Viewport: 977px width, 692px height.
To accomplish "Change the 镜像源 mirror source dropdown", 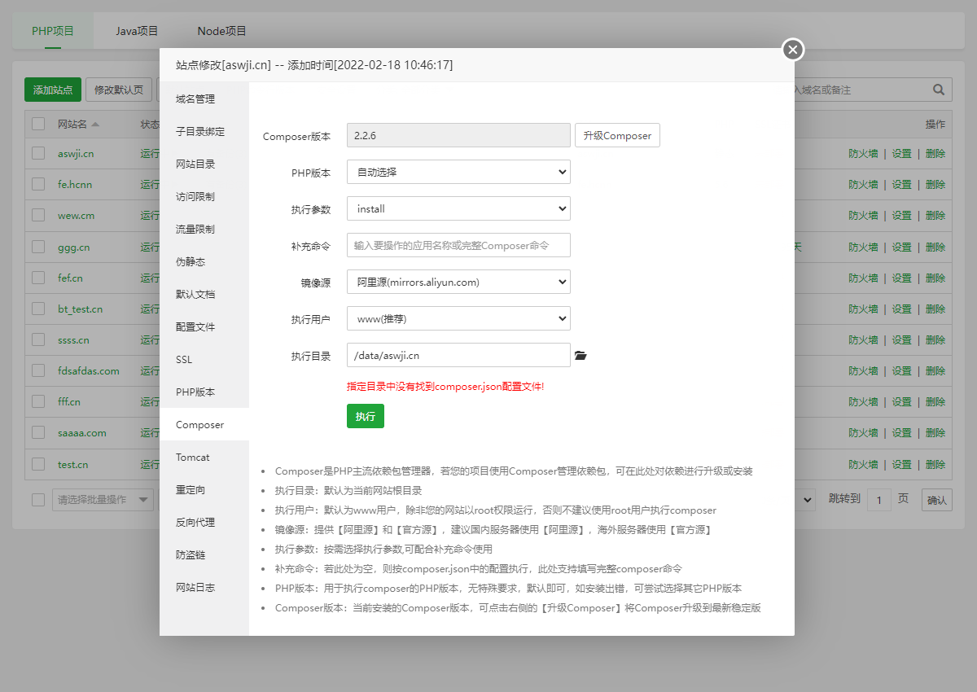I will [458, 282].
